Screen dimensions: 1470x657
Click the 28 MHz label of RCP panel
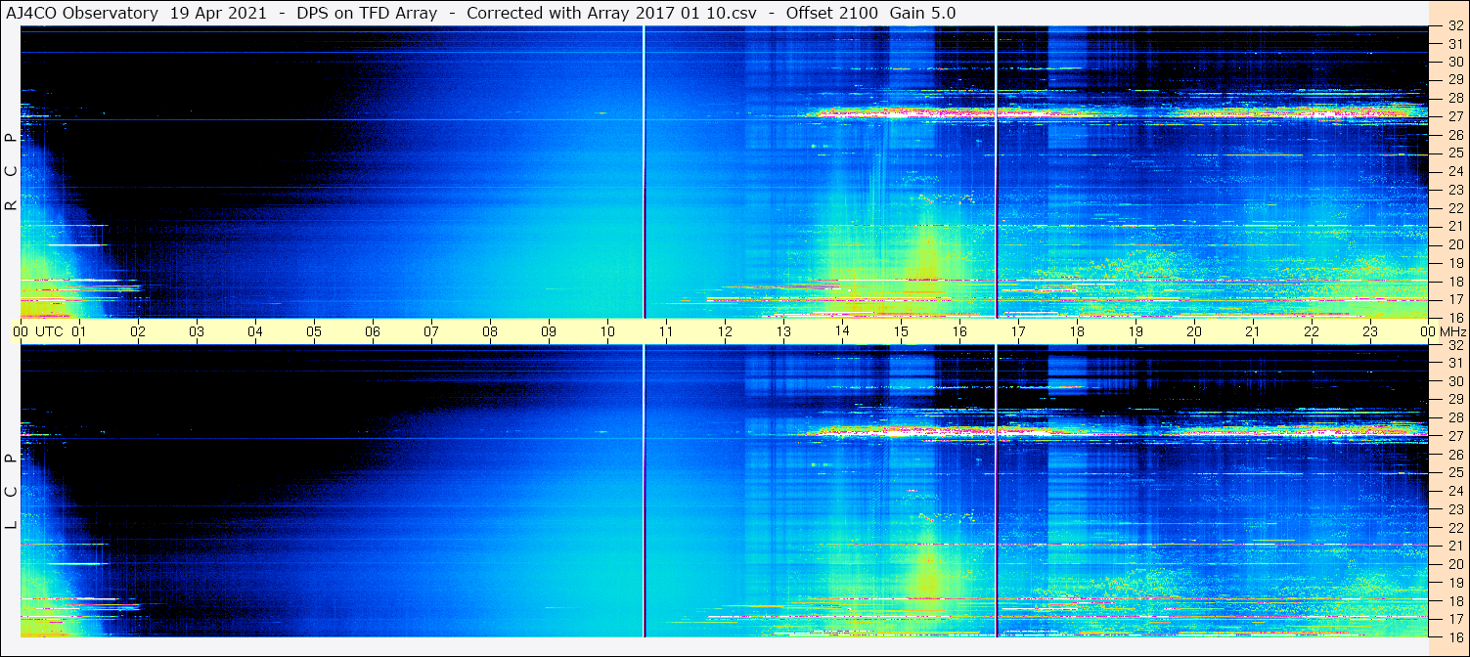[x=1454, y=98]
